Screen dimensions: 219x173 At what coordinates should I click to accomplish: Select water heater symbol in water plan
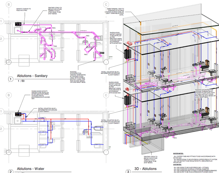pos(18,114)
